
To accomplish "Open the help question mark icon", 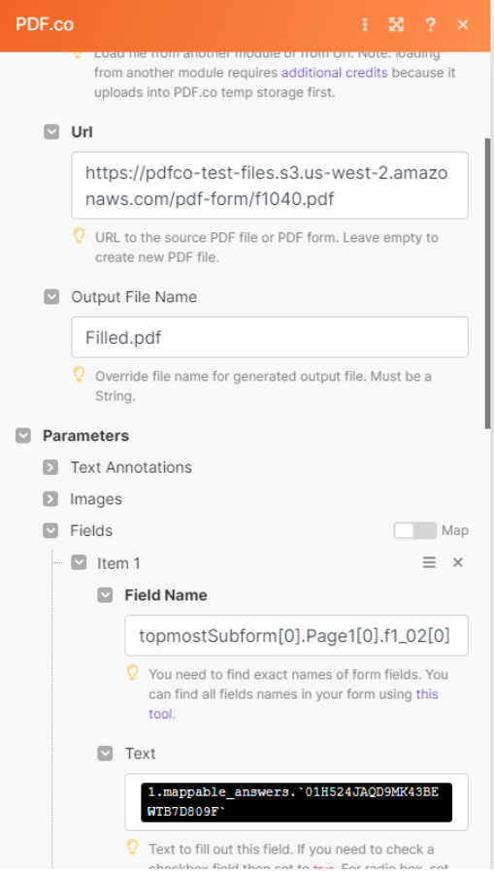I will point(430,24).
